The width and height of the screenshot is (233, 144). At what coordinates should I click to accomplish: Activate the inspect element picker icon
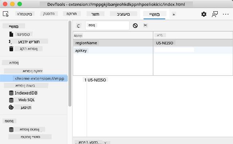point(6,14)
